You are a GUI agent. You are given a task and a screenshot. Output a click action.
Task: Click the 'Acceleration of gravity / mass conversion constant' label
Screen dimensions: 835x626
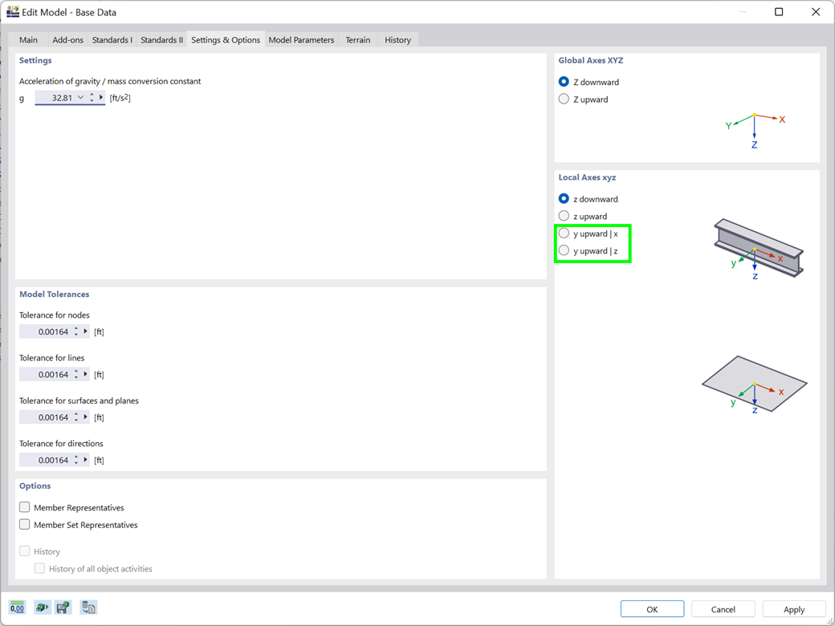tap(110, 81)
